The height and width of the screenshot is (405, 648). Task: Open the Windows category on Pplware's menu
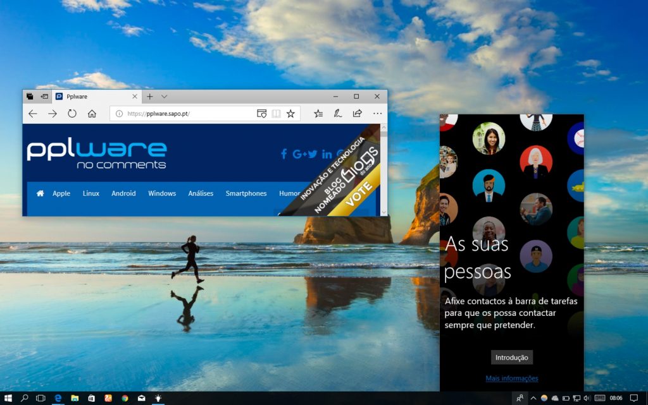tap(162, 193)
